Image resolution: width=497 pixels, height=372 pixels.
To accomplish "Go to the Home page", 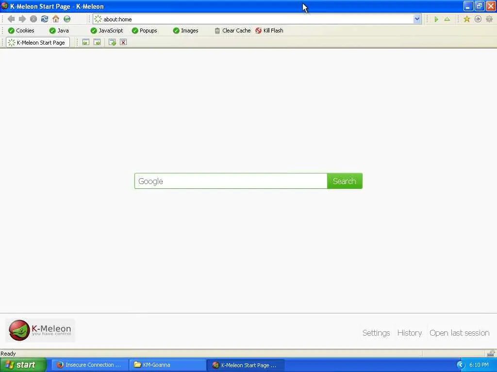I will click(56, 19).
